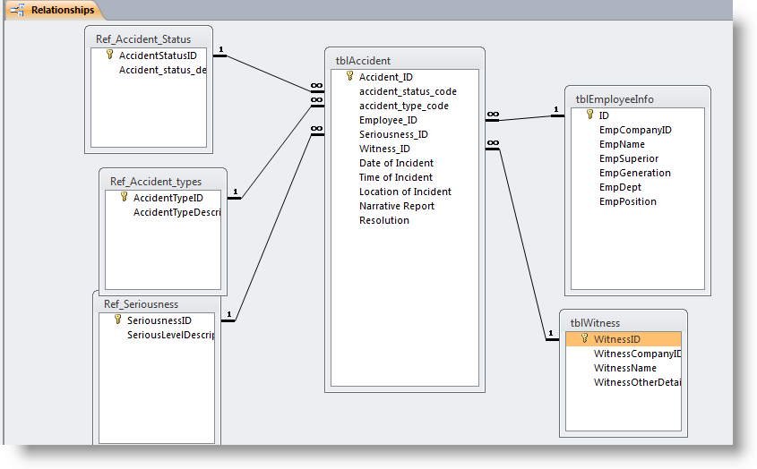Select the highlighted WitnessID field
Image resolution: width=757 pixels, height=469 pixels.
coord(624,339)
